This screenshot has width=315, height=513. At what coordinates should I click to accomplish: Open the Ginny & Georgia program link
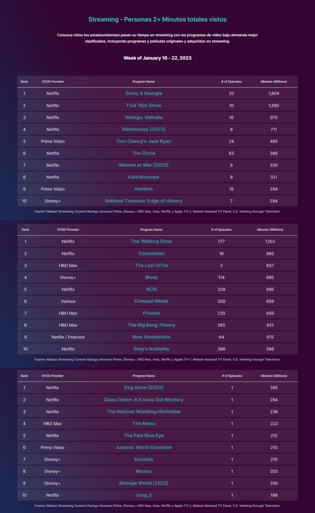point(144,93)
